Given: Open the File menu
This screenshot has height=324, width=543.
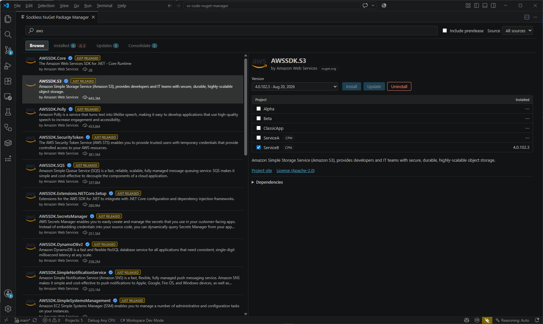Looking at the screenshot, I should point(17,5).
